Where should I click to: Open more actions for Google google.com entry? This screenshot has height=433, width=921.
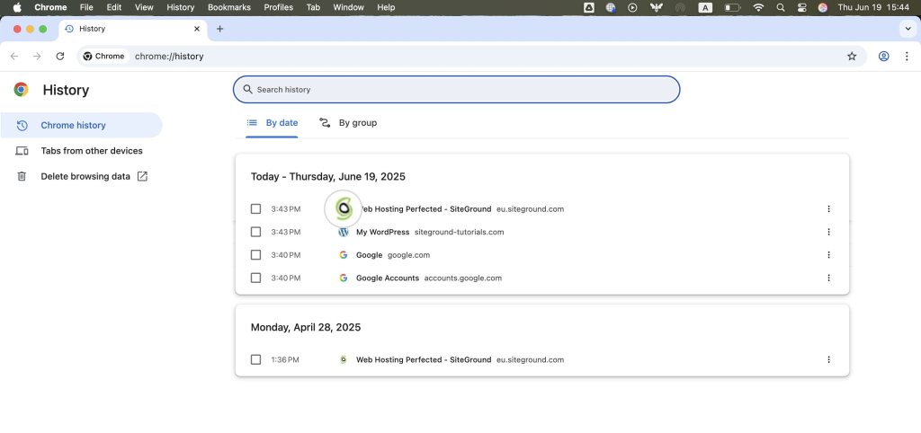tap(828, 254)
